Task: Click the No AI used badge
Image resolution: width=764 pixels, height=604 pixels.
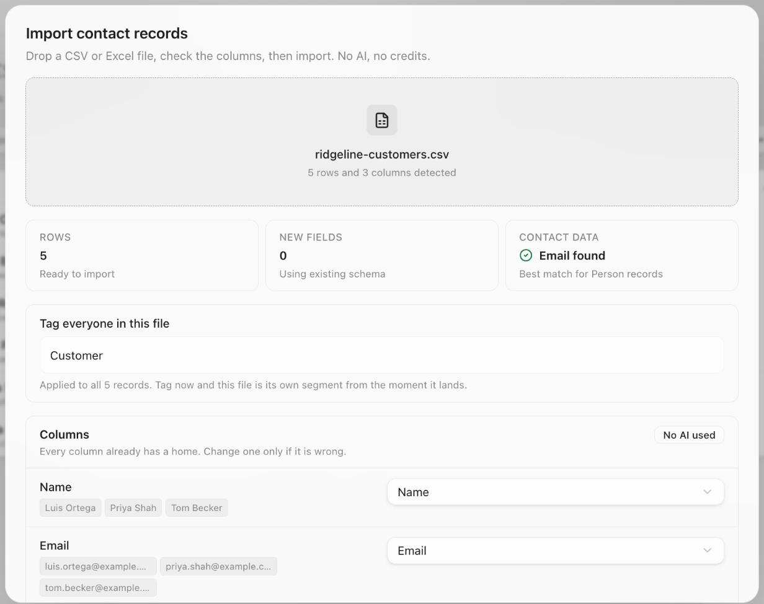Action: point(689,435)
